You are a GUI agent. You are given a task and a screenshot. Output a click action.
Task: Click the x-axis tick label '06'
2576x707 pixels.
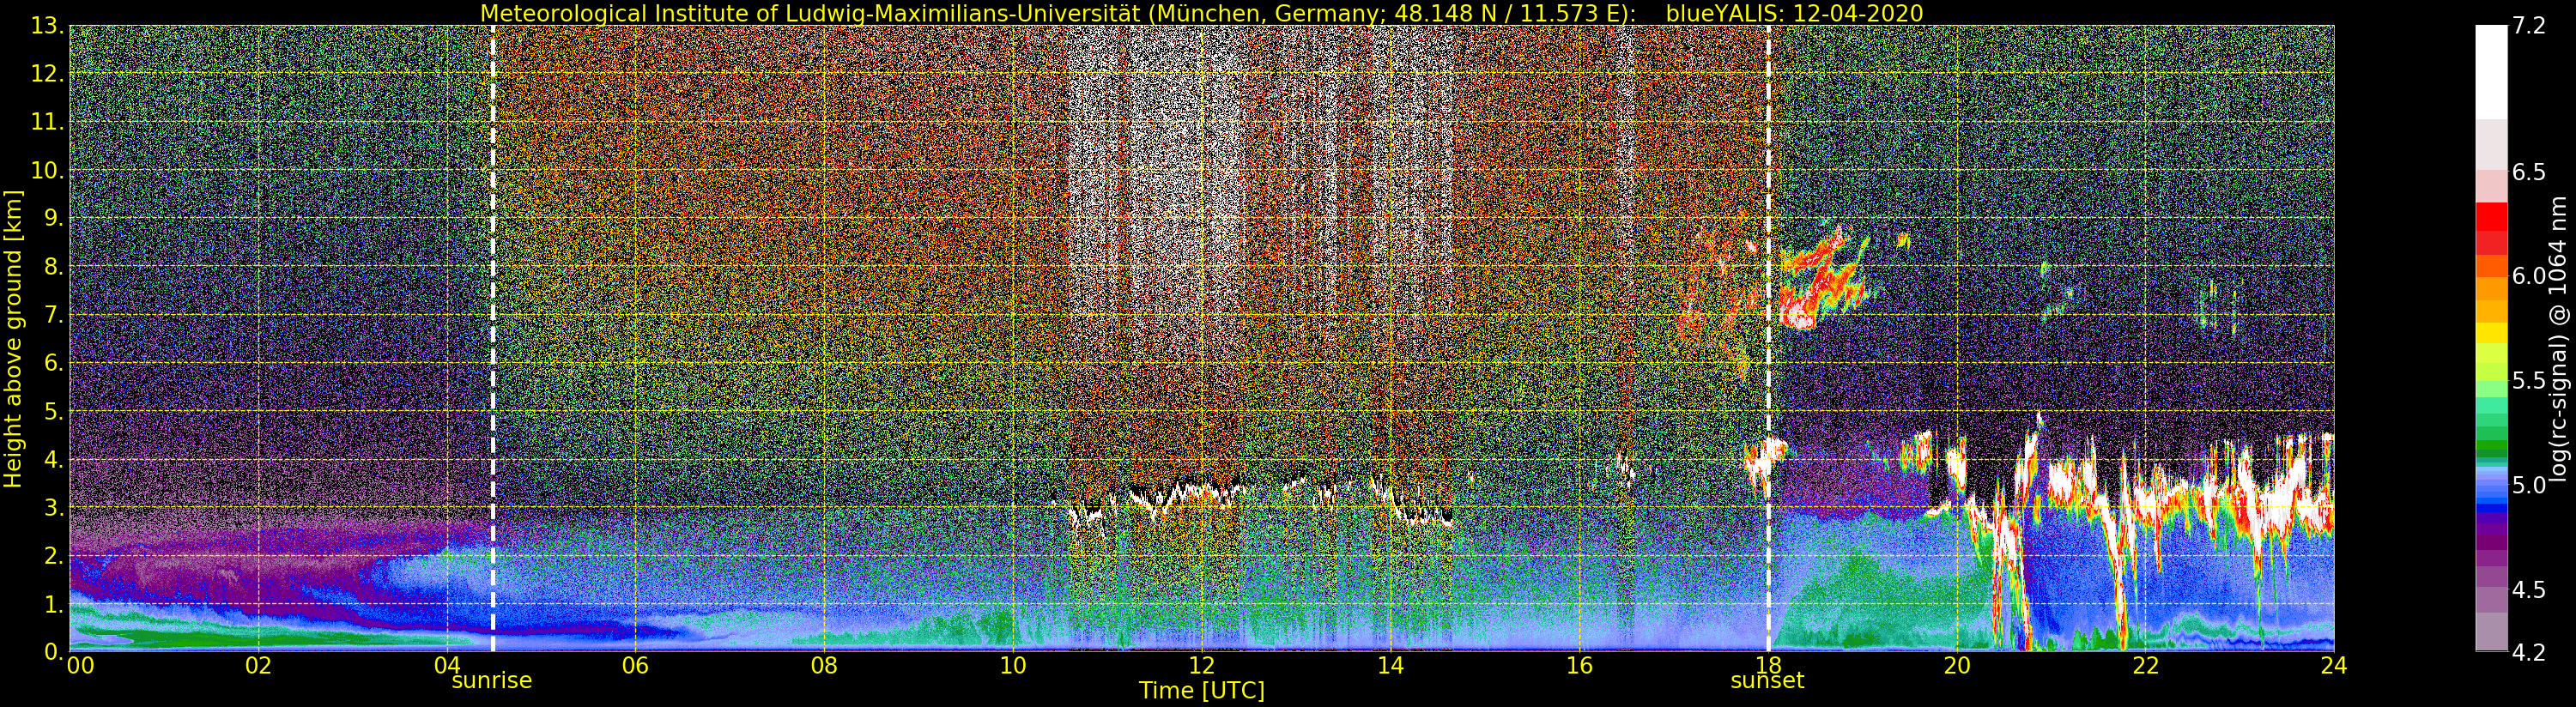pyautogui.click(x=635, y=665)
